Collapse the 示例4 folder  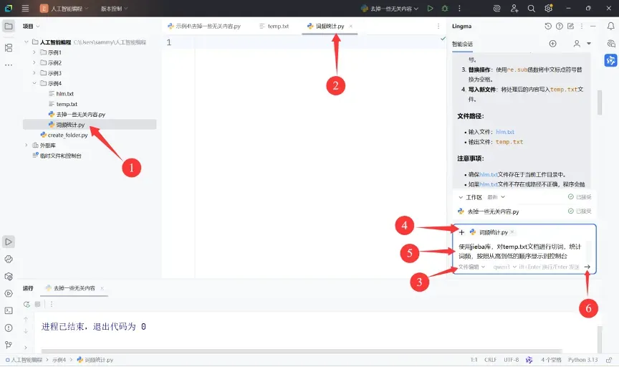tap(34, 83)
